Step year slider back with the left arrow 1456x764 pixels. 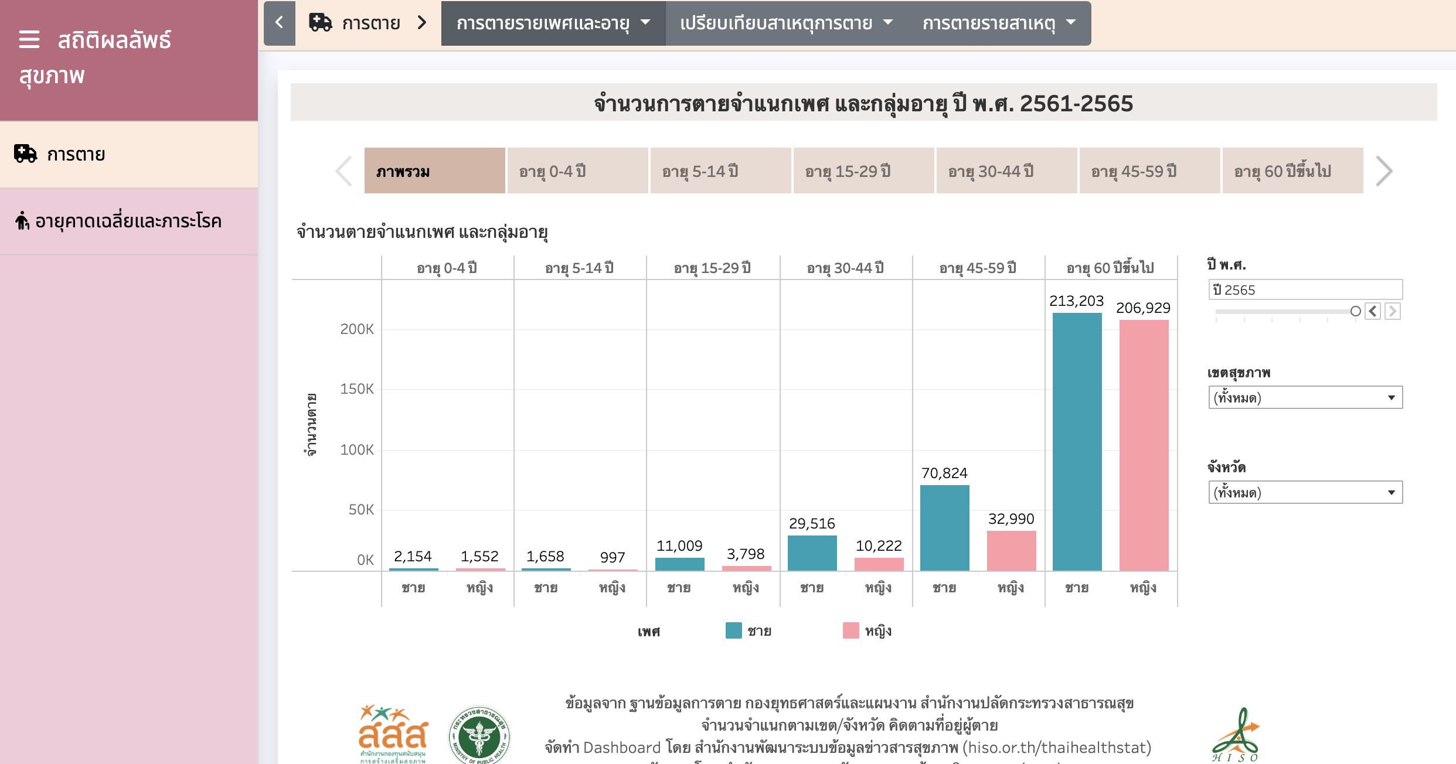[1372, 311]
